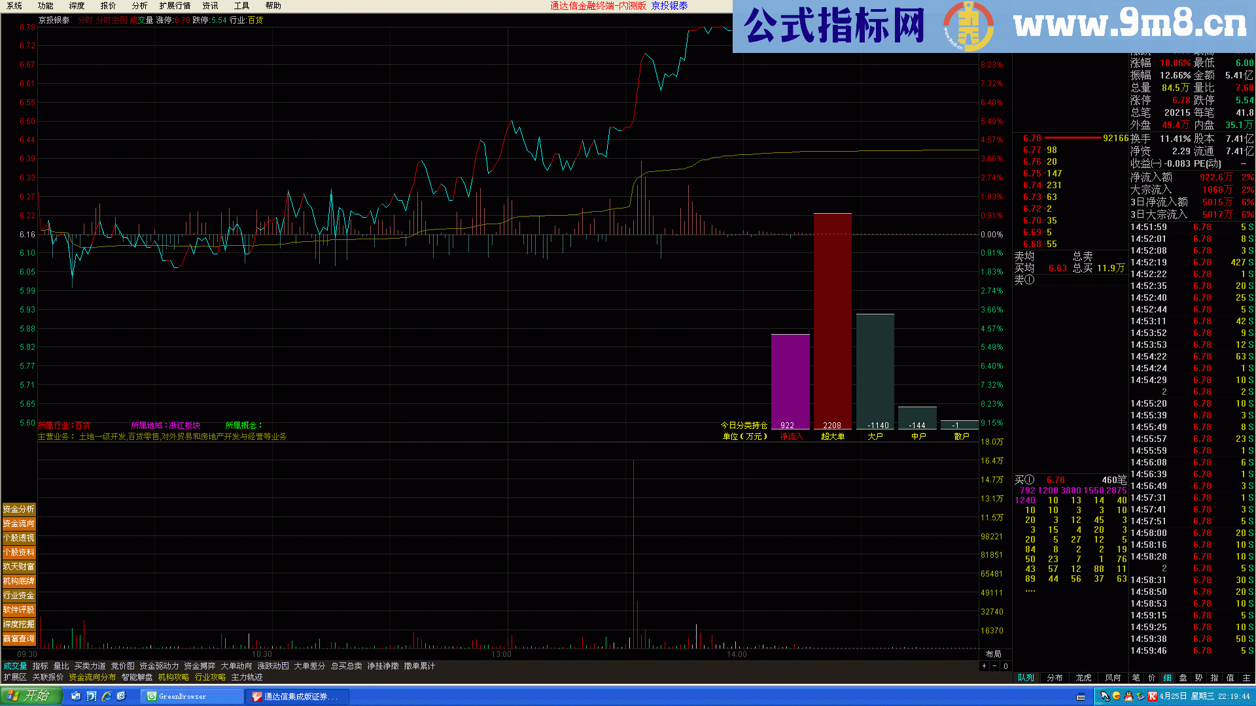Click the 机构底牌 sidebar button
This screenshot has width=1256, height=706.
[x=18, y=581]
